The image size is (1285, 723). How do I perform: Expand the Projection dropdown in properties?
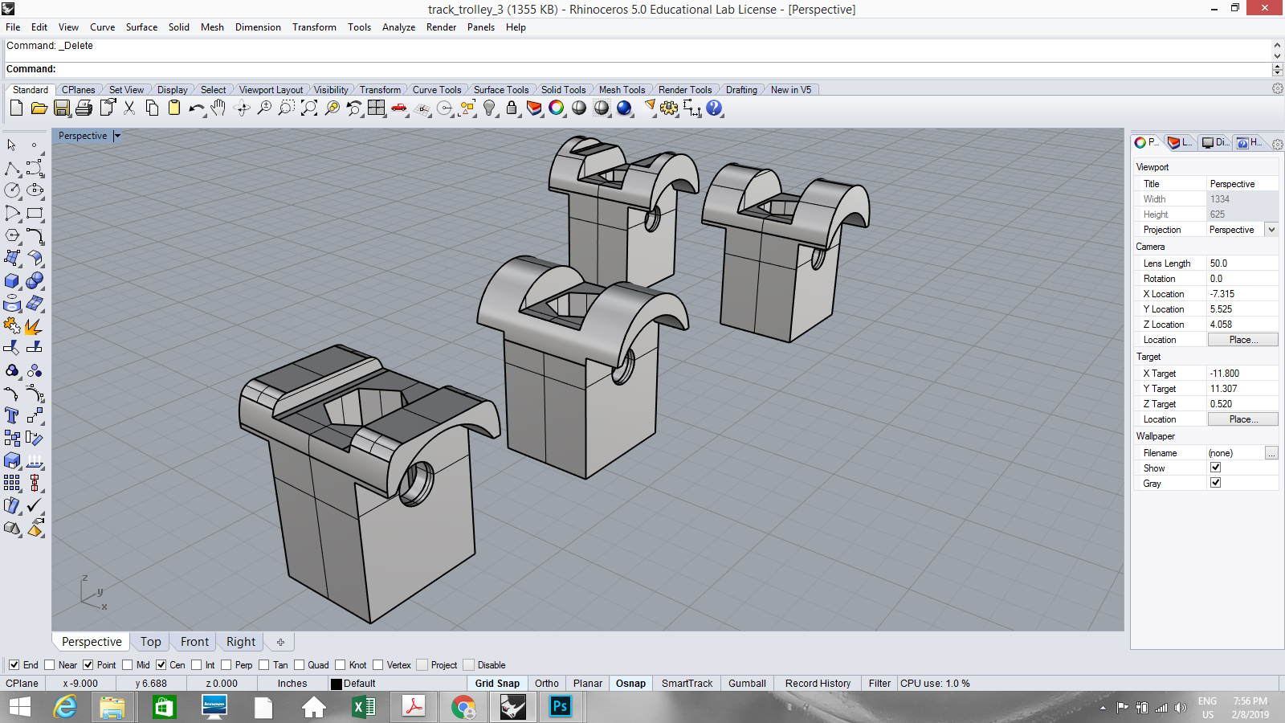[1271, 230]
